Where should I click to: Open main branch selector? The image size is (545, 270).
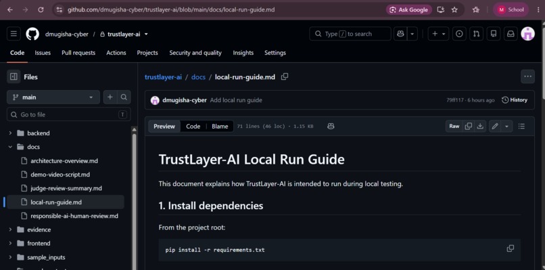53,97
